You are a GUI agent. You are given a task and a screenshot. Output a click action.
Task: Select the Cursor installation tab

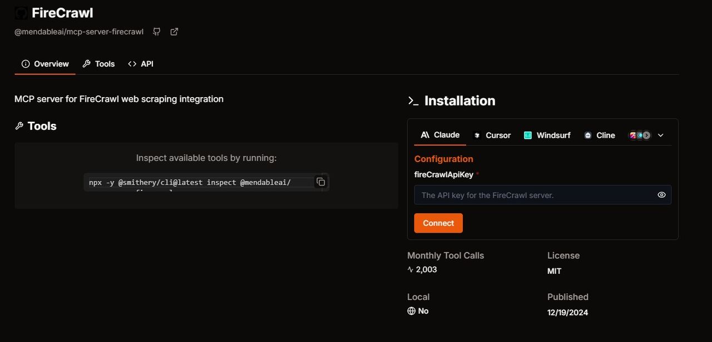[x=492, y=135]
